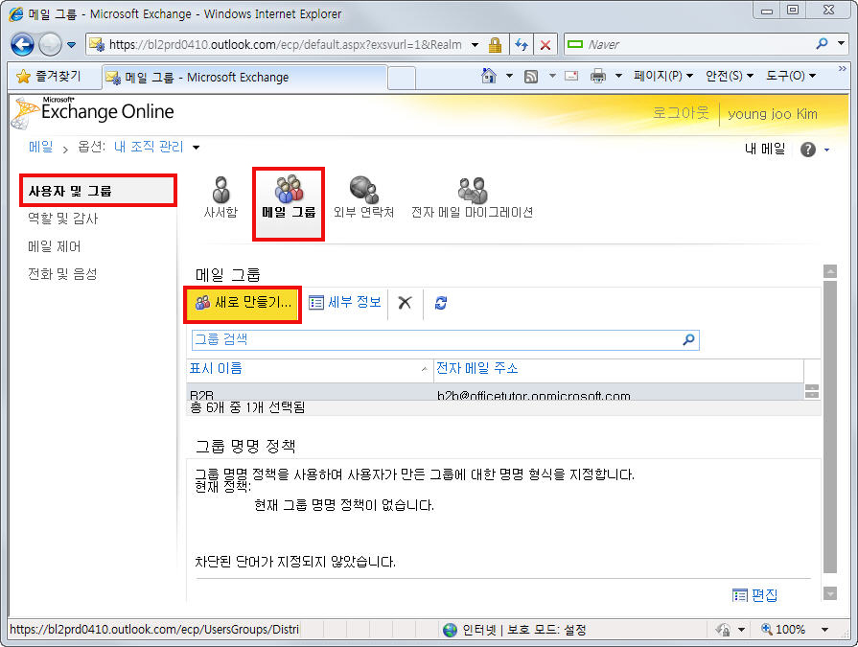Click the 현재 그룹 명명 정책이 없습니다. text
This screenshot has width=858, height=647.
pyautogui.click(x=344, y=505)
